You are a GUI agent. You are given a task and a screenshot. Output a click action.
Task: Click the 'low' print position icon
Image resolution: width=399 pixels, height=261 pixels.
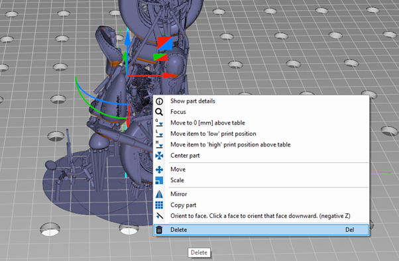point(159,134)
